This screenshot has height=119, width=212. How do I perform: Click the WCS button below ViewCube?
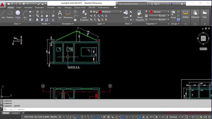(203, 49)
